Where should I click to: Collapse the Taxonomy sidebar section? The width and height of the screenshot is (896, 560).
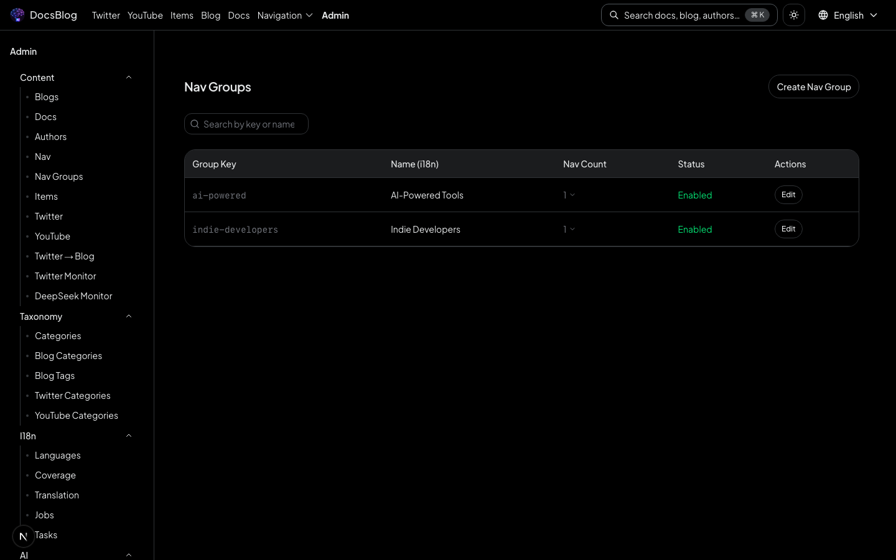pos(129,316)
